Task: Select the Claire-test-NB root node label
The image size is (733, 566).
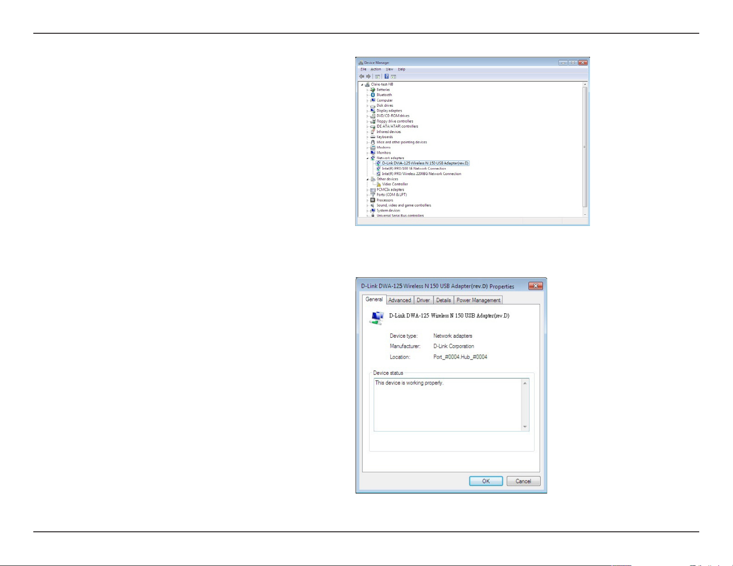Action: point(382,84)
